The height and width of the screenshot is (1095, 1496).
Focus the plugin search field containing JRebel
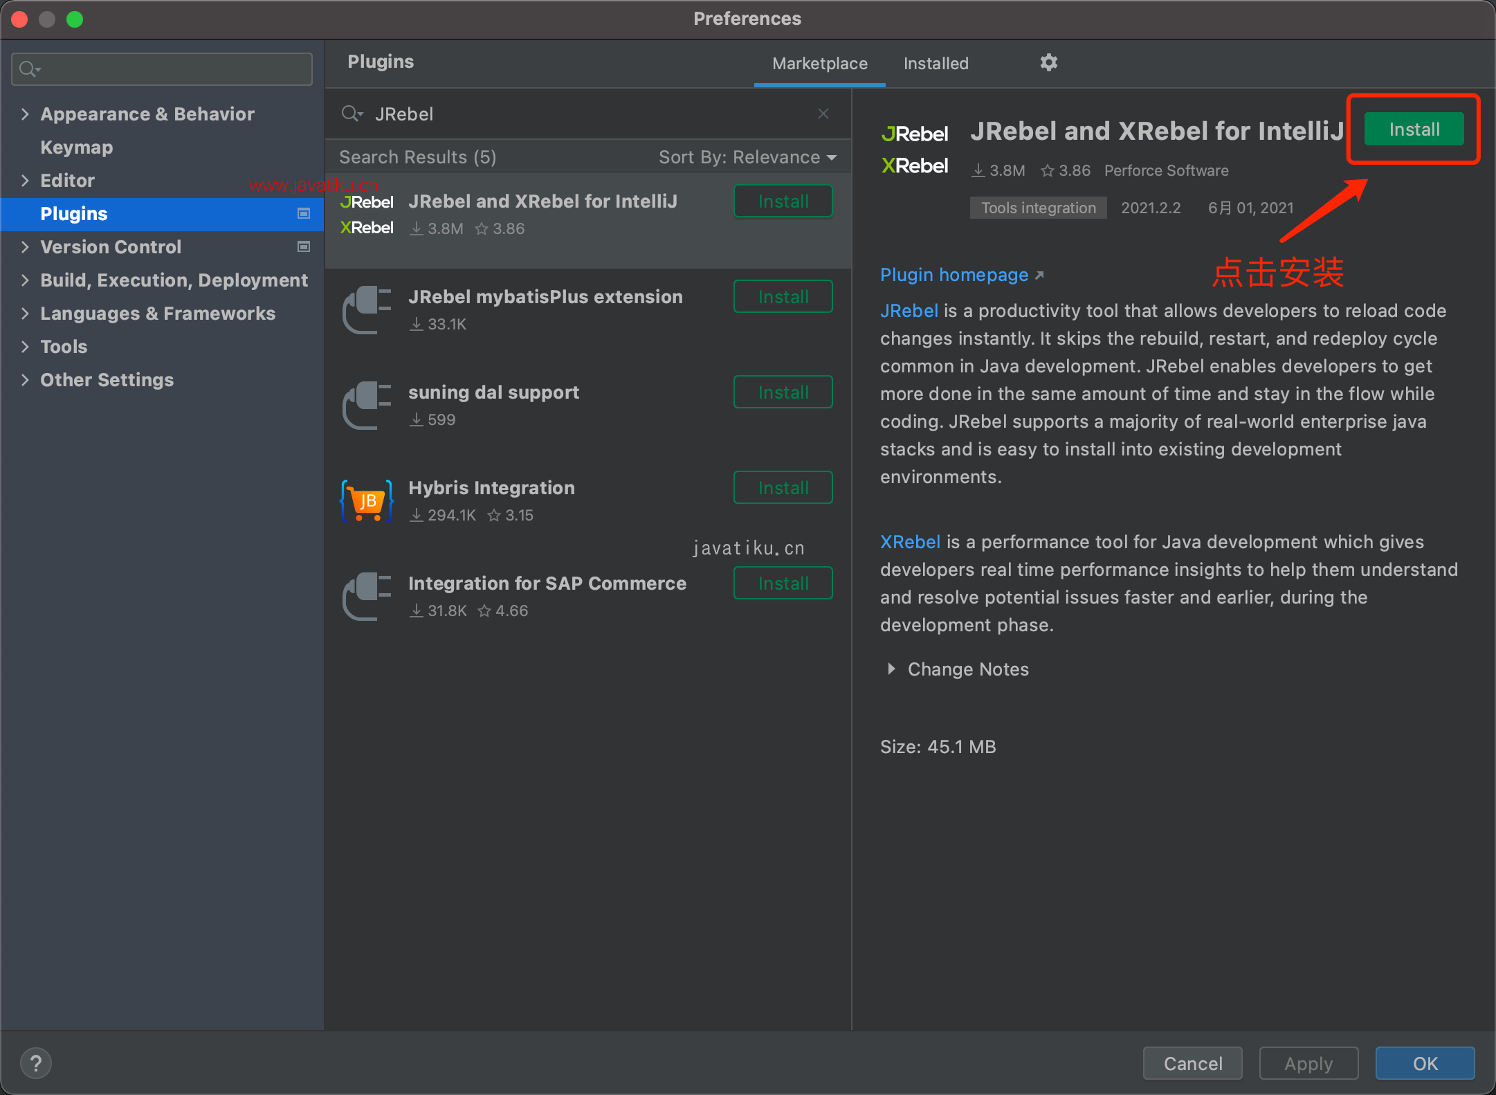[x=588, y=114]
